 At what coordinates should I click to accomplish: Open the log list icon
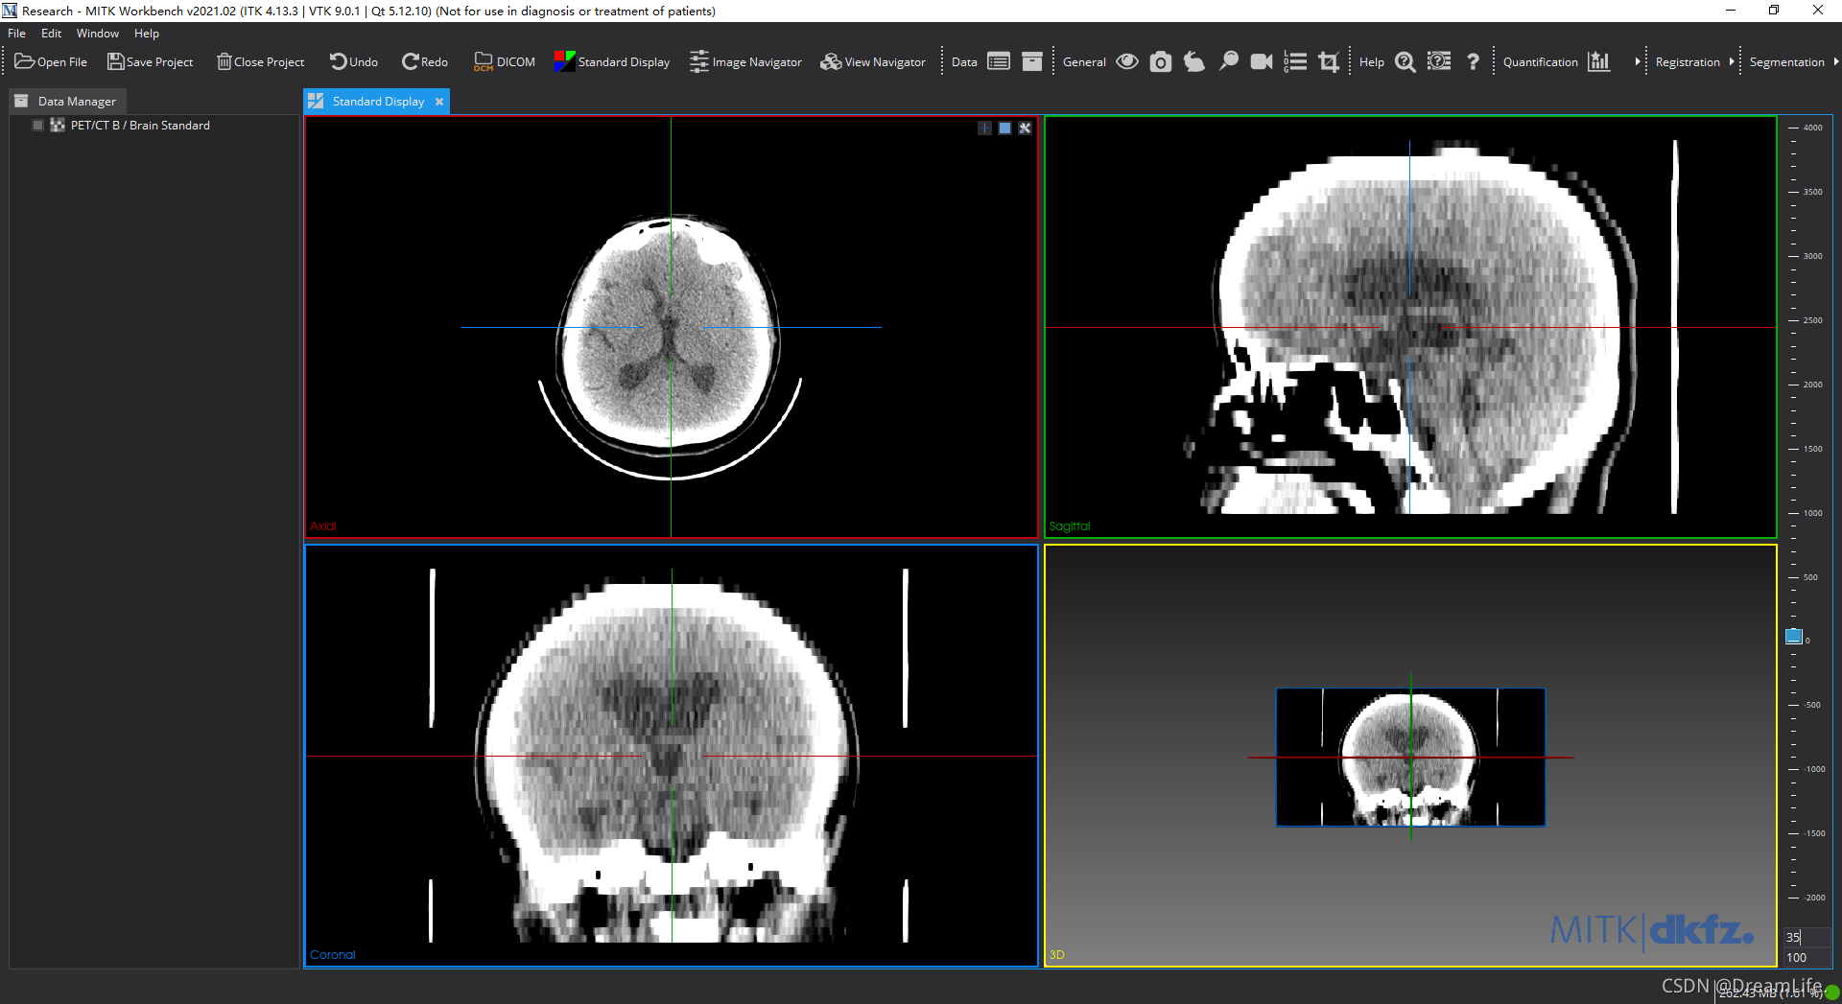click(1295, 62)
